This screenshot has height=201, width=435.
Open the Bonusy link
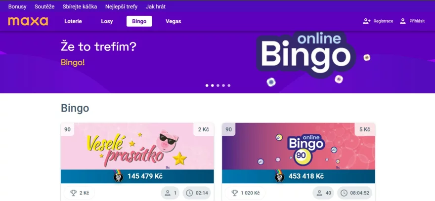click(x=17, y=6)
